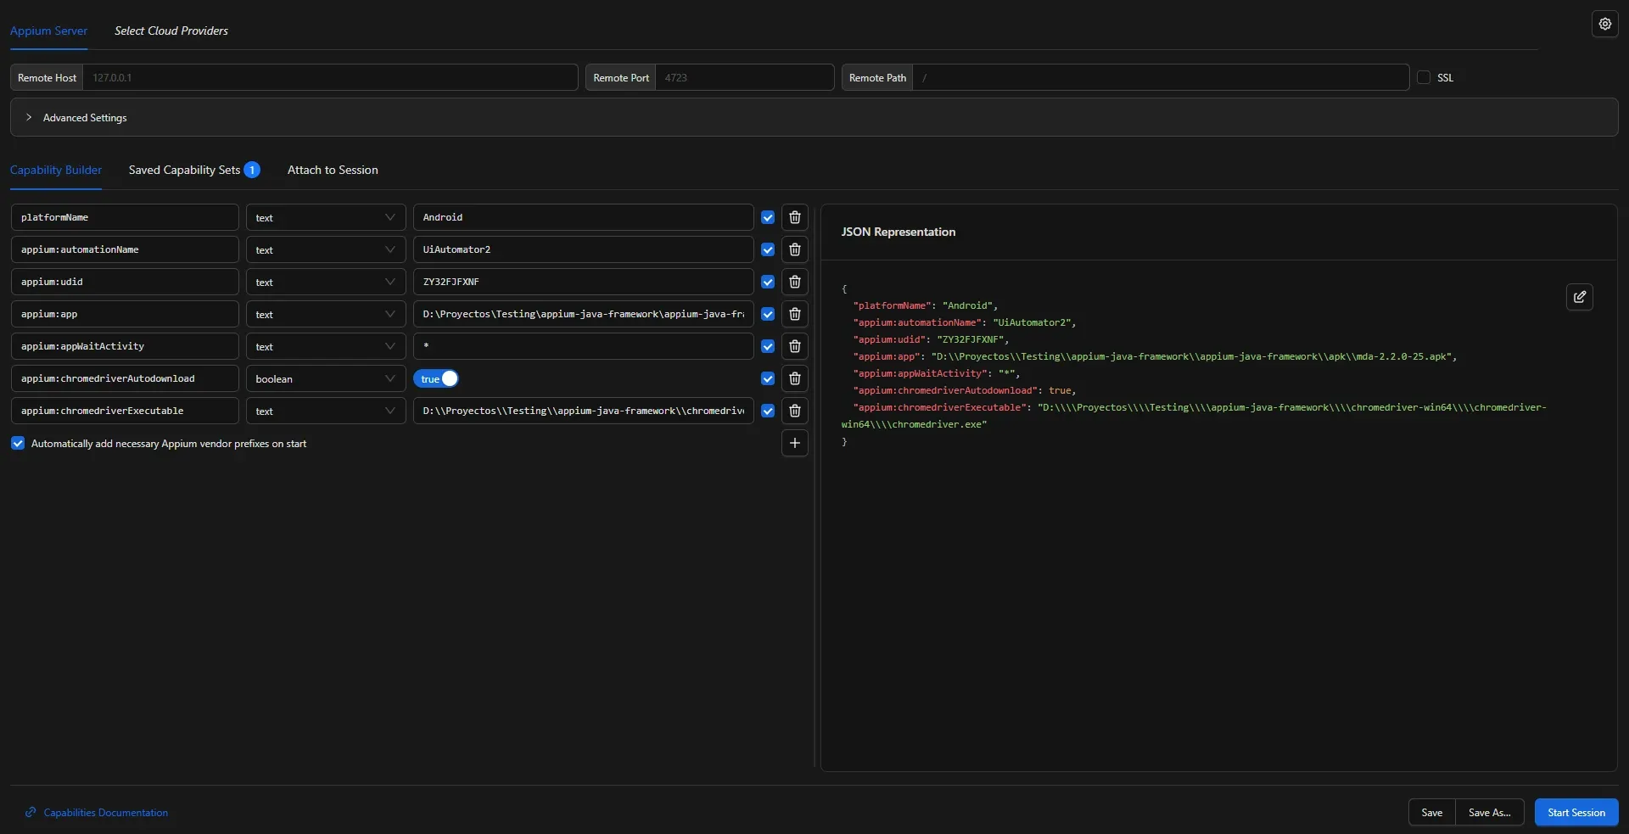Open settings gear icon

1604,25
